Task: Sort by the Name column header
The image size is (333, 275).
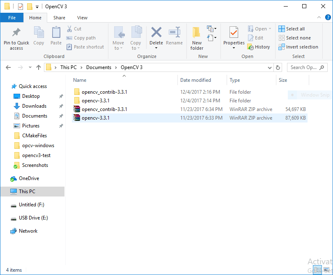Action: [124, 80]
